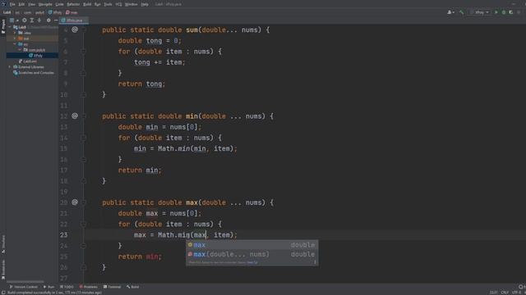Click the Lab4 breadcrumb in navigation bar
The image size is (526, 295).
click(x=7, y=12)
